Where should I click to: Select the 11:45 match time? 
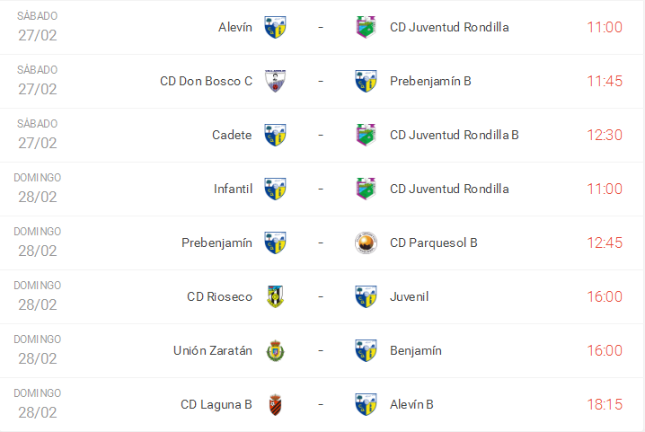605,81
